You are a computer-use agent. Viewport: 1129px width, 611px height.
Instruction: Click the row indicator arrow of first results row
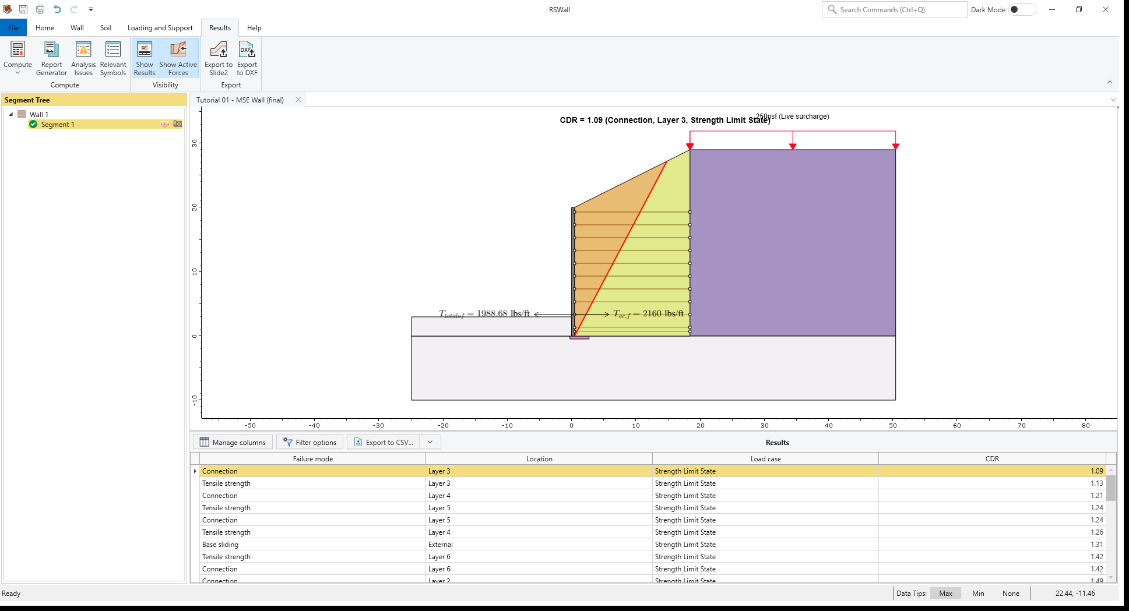pos(195,471)
